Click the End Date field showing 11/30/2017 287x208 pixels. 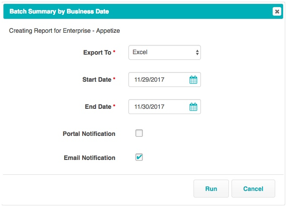click(x=159, y=107)
